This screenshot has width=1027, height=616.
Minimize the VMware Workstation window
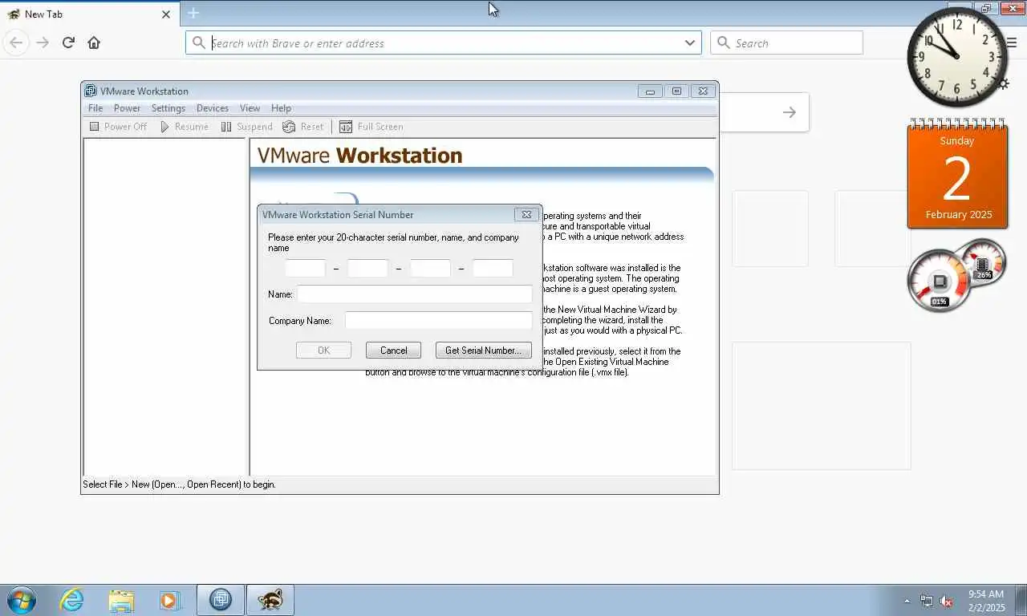pos(650,91)
